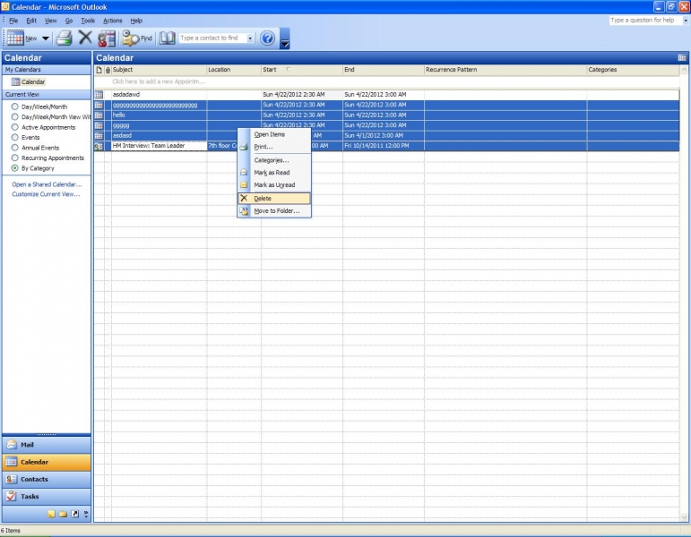The image size is (691, 537).
Task: Click the Microsoft Office Outlook Help icon
Action: [x=266, y=38]
